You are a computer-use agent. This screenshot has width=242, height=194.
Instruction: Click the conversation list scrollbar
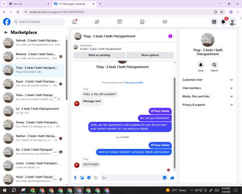click(x=66, y=69)
